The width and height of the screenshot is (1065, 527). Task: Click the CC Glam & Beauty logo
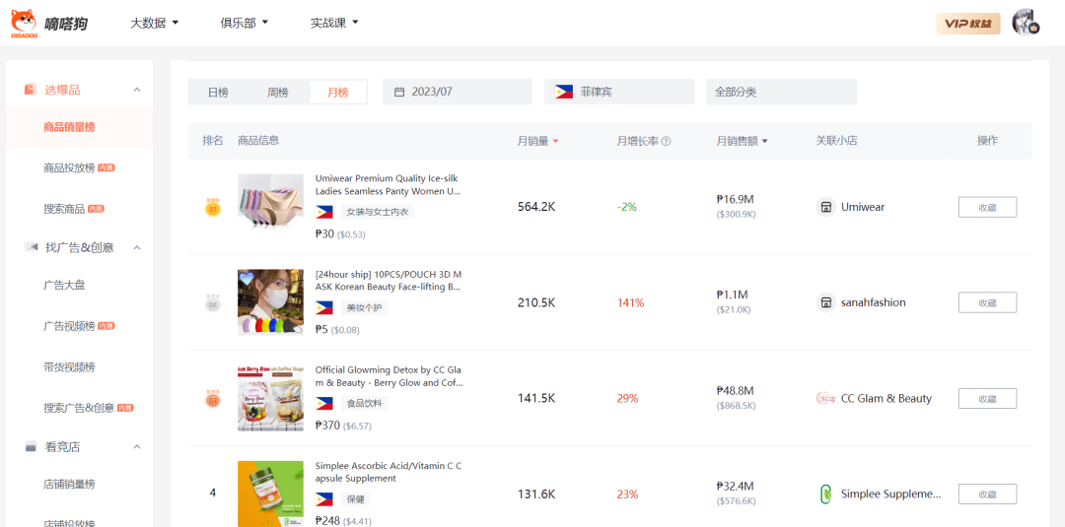(x=826, y=398)
